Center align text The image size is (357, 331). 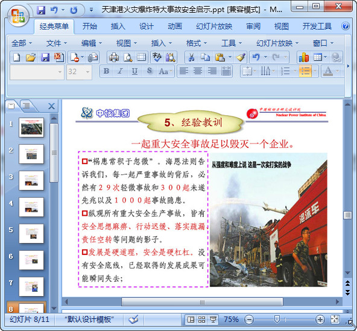pos(198,71)
